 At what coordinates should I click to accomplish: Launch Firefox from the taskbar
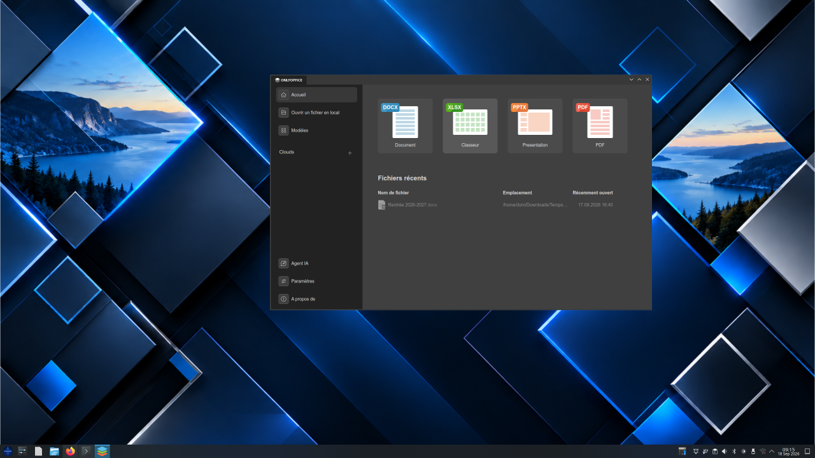pyautogui.click(x=70, y=451)
